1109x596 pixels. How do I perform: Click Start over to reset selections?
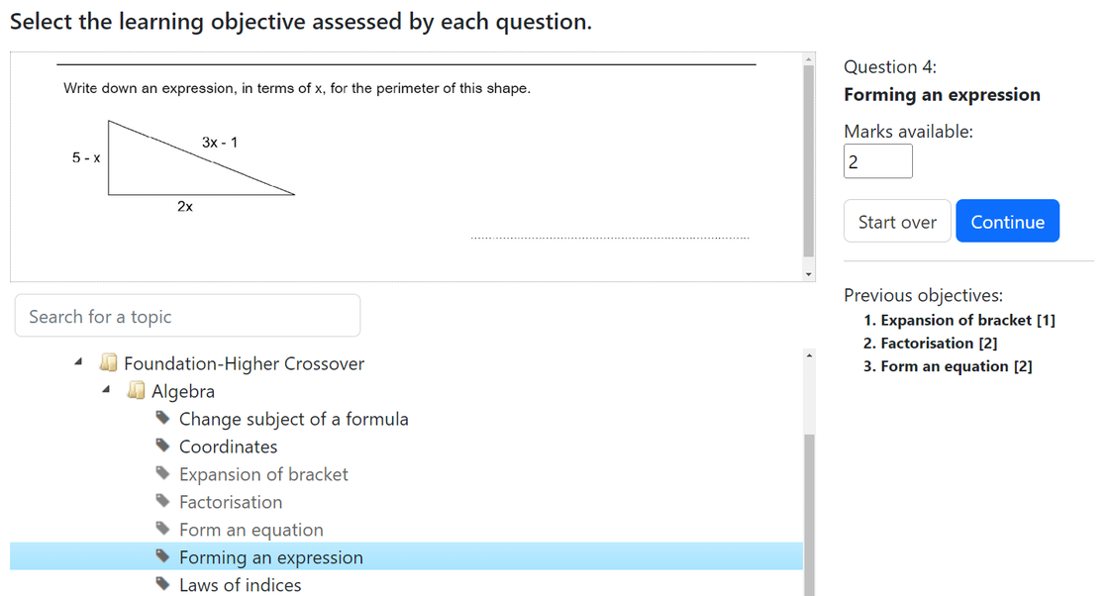(x=897, y=221)
